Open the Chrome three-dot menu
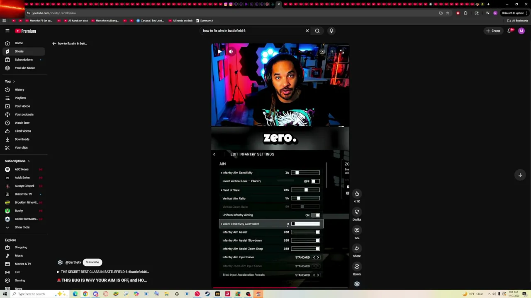Viewport: 531px width, 298px height. [x=526, y=13]
